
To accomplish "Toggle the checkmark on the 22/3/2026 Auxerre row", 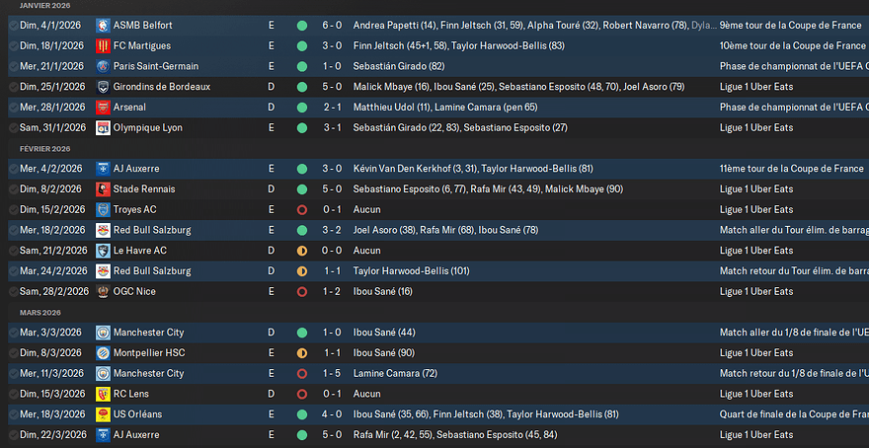I will (x=13, y=435).
